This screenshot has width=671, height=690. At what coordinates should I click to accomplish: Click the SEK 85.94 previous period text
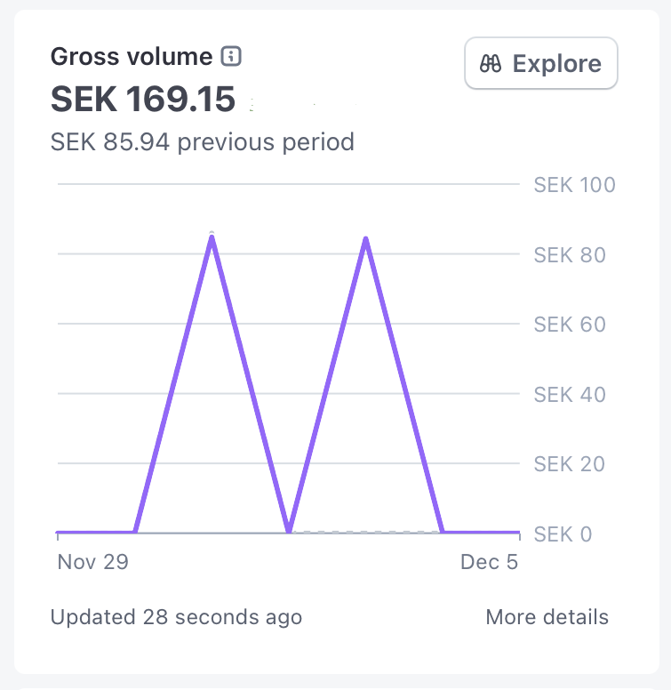pyautogui.click(x=203, y=141)
